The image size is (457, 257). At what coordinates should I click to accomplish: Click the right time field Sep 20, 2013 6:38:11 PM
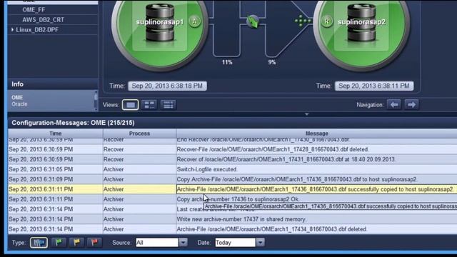[374, 86]
